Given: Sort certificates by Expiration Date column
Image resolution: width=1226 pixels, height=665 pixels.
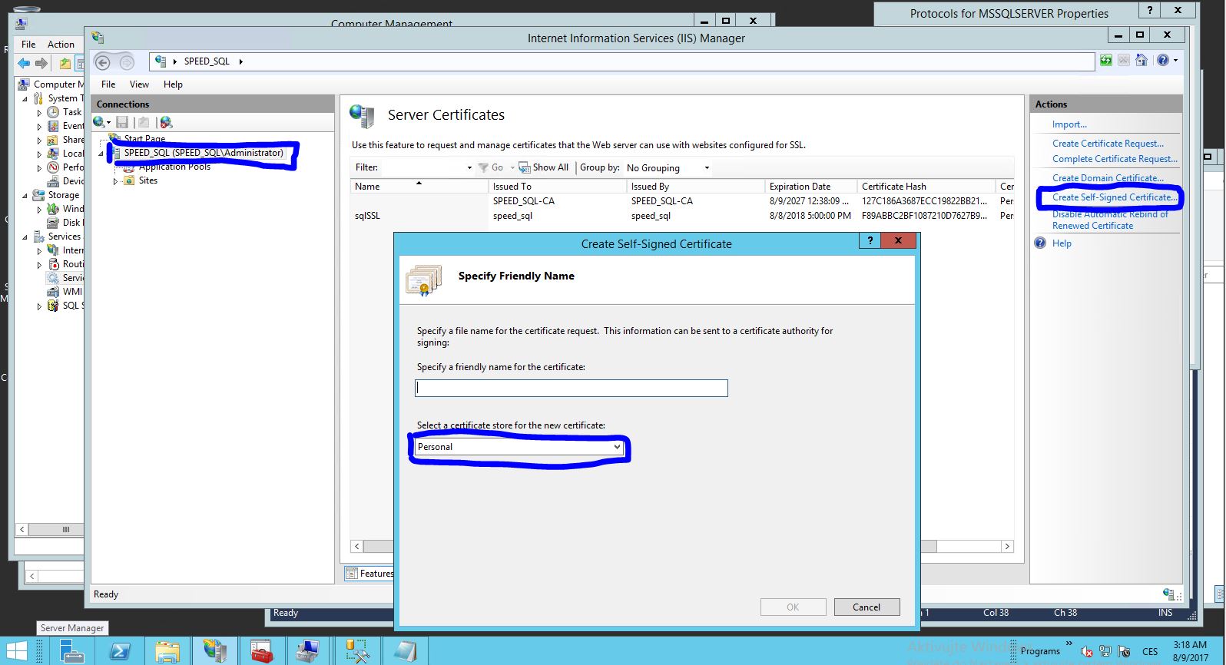Looking at the screenshot, I should pyautogui.click(x=810, y=187).
